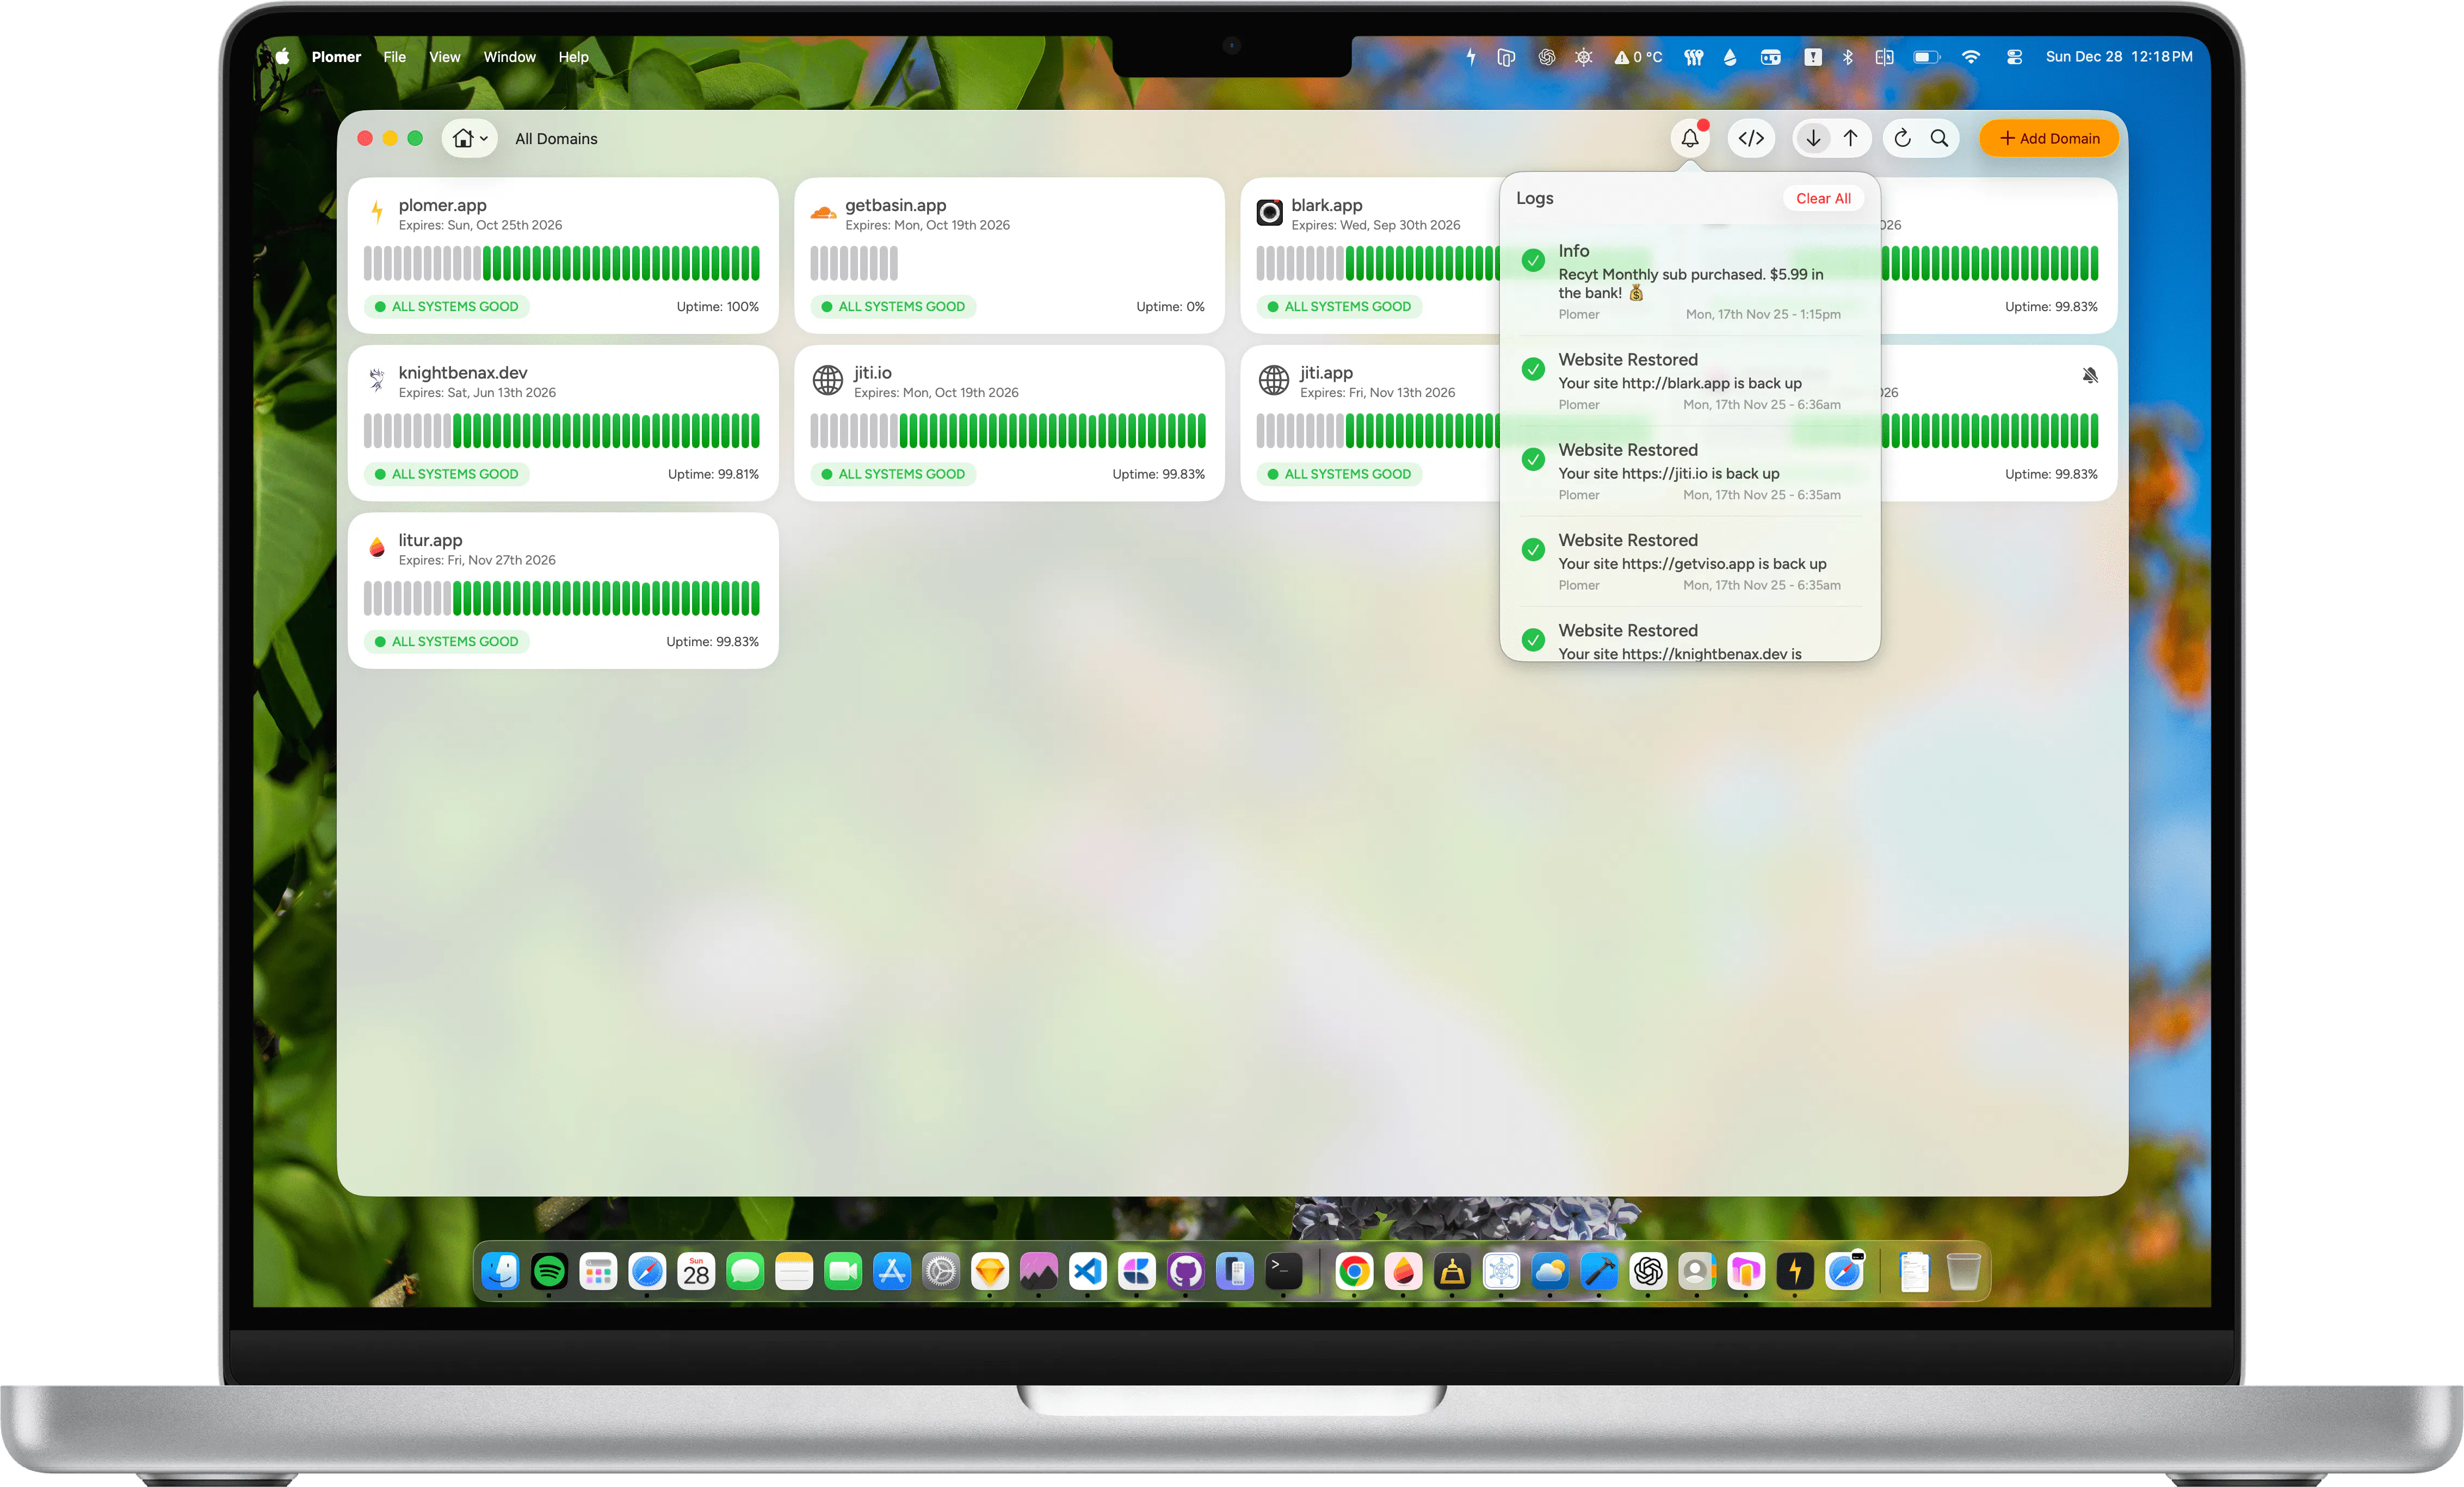Click the "Uptime: 99.81%" value
The height and width of the screenshot is (1487, 2464).
click(714, 474)
